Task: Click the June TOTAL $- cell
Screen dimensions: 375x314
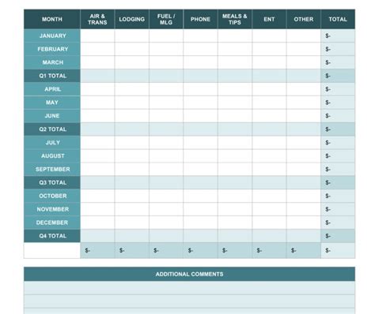Action: pyautogui.click(x=338, y=116)
